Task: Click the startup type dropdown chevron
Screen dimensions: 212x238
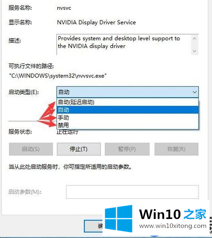Action: click(x=194, y=92)
